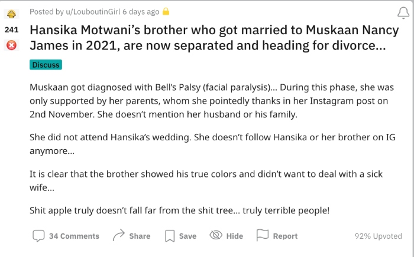Viewport: 414px width, 257px height.
Task: Click the share arrow icon
Action: [x=118, y=235]
